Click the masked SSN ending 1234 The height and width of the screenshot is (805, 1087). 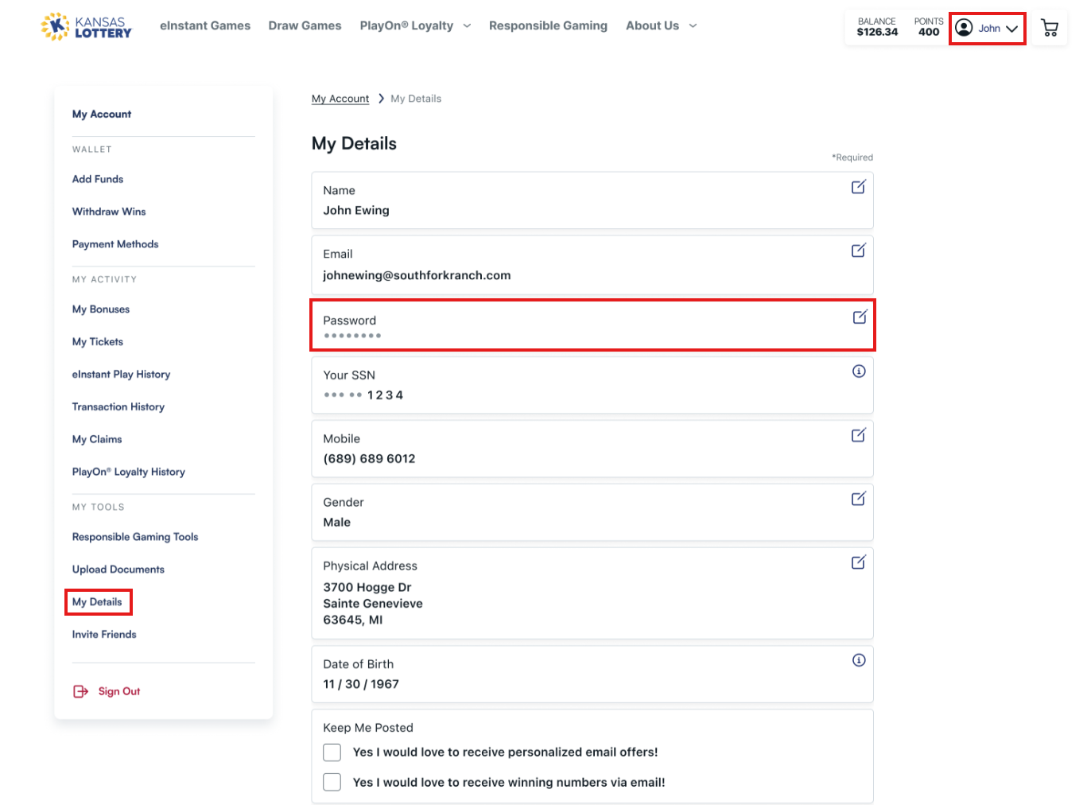click(x=363, y=395)
